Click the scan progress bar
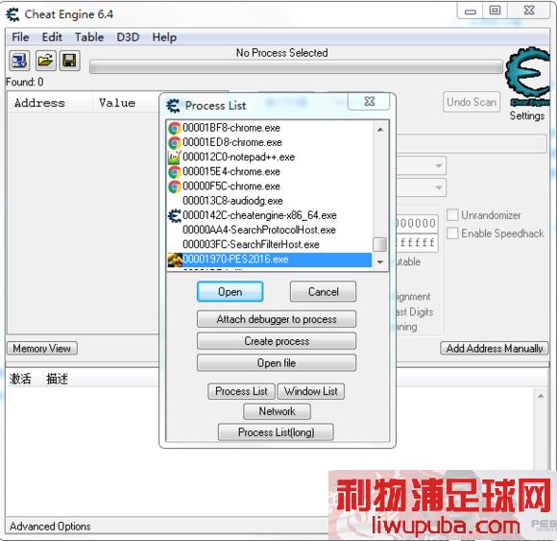Image resolution: width=557 pixels, height=541 pixels. 296,67
